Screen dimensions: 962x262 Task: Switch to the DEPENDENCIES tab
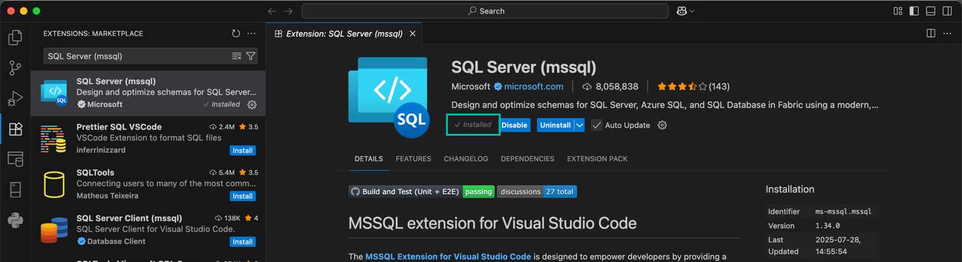click(x=527, y=159)
